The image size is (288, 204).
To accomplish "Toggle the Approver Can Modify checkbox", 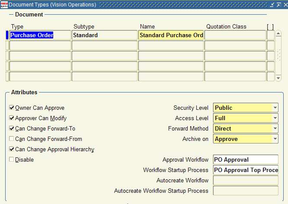I will tap(12, 118).
